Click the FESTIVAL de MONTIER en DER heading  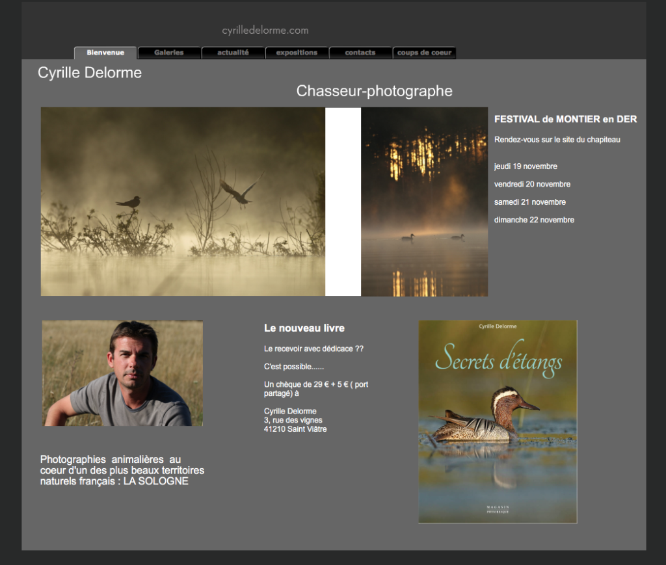[565, 119]
